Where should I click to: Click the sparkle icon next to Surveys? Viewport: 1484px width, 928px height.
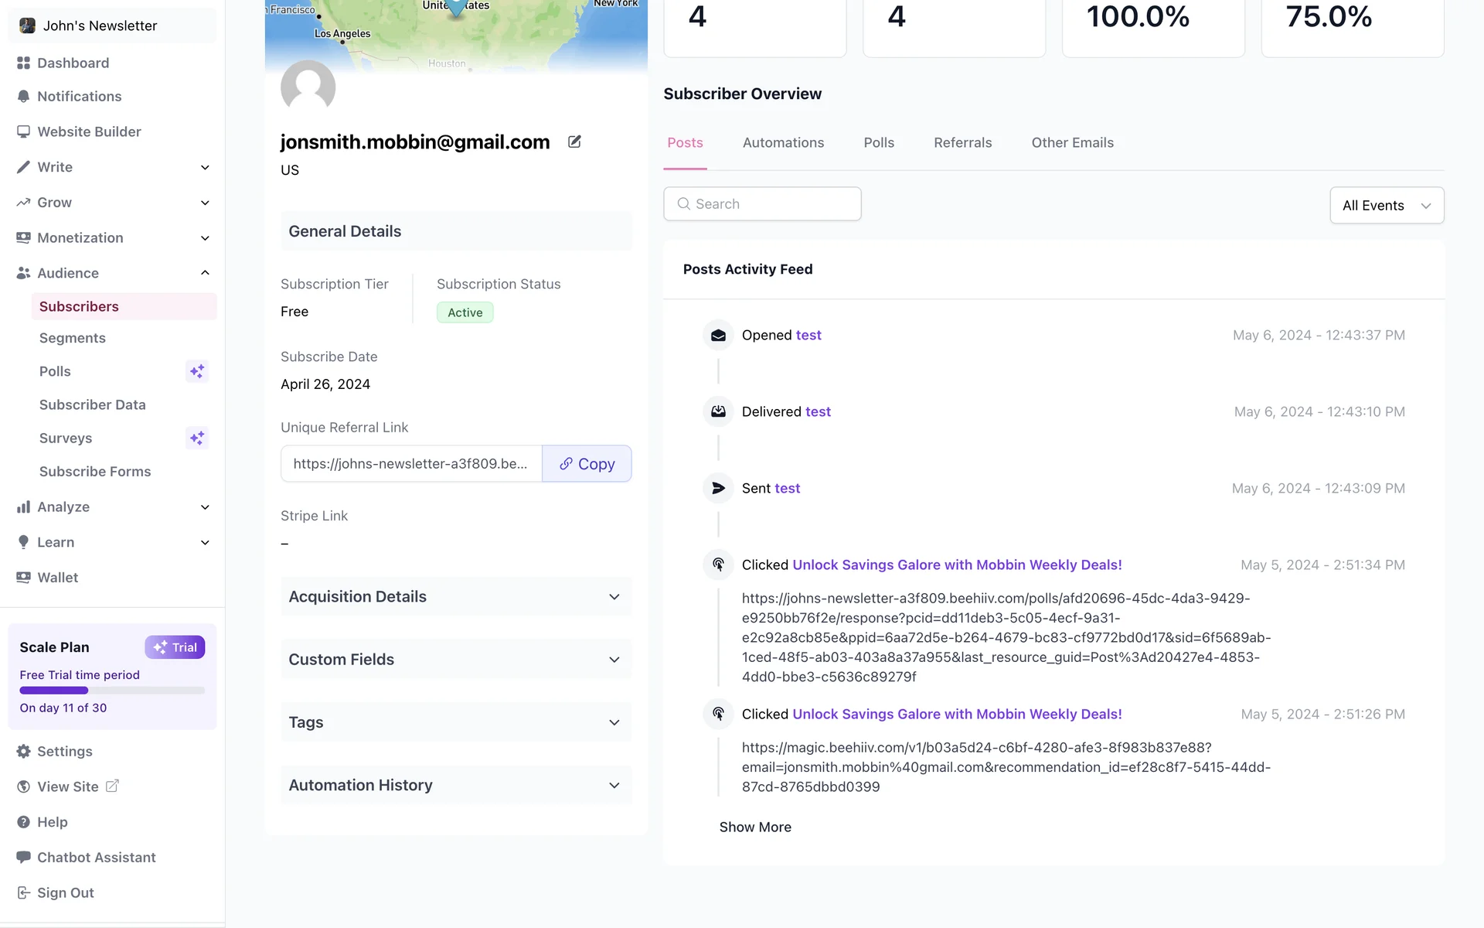pyautogui.click(x=197, y=438)
